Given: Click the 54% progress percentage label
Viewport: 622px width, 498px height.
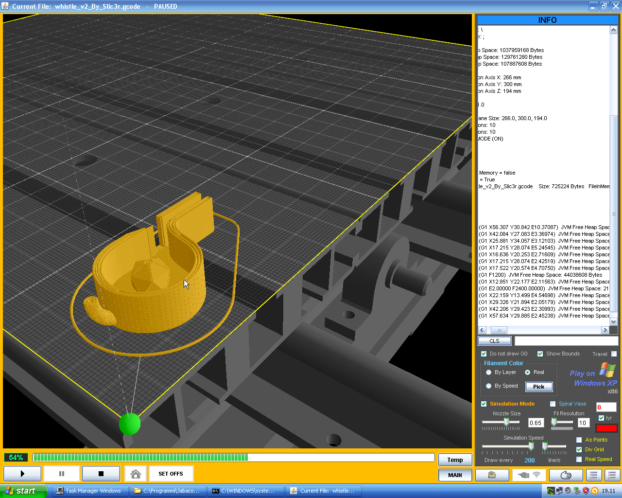Looking at the screenshot, I should coord(16,458).
